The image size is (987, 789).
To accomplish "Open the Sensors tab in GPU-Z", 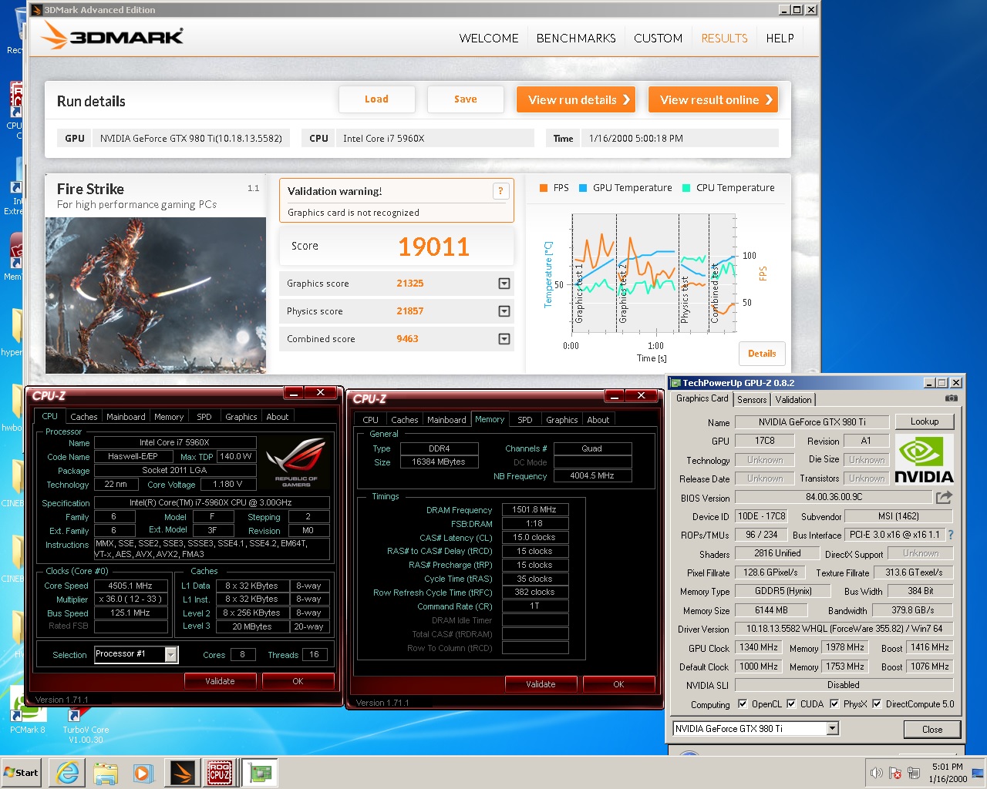I will click(x=752, y=399).
